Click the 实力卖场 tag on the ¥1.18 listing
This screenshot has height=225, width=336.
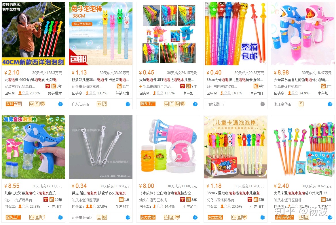point(215,217)
